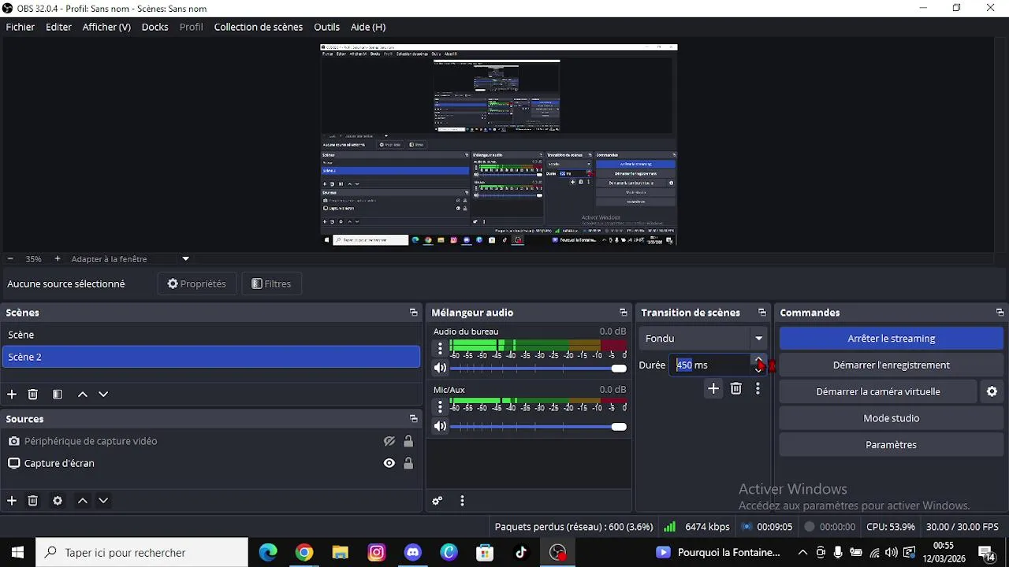Image resolution: width=1009 pixels, height=567 pixels.
Task: Toggle lock on Périphérique de capture vidéo
Action: 408,441
